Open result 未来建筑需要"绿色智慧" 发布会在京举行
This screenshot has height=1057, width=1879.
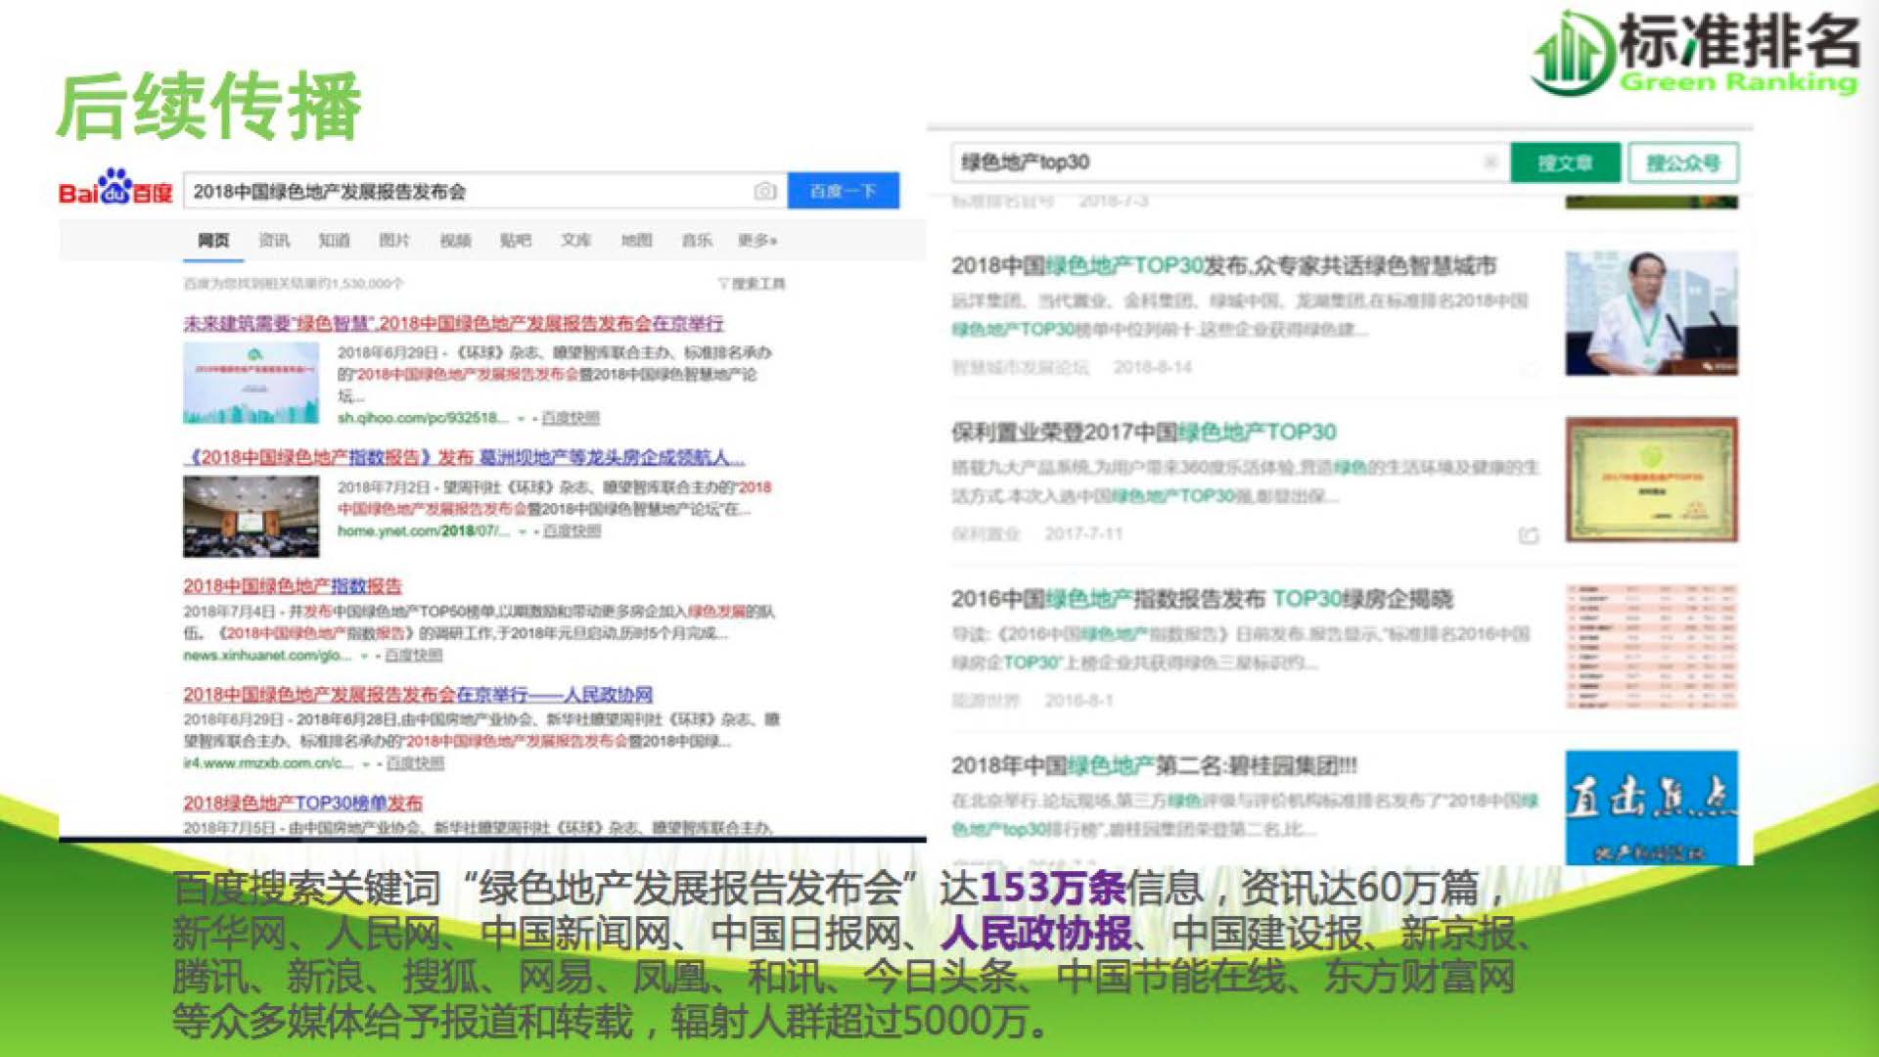[453, 323]
